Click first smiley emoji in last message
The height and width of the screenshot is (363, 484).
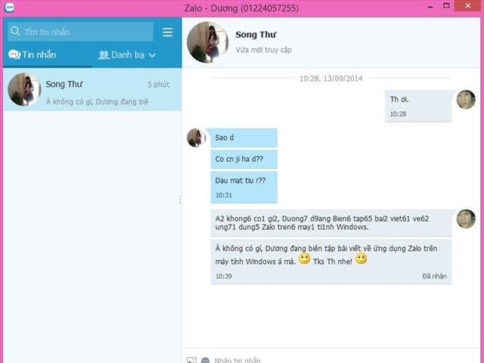click(x=304, y=259)
